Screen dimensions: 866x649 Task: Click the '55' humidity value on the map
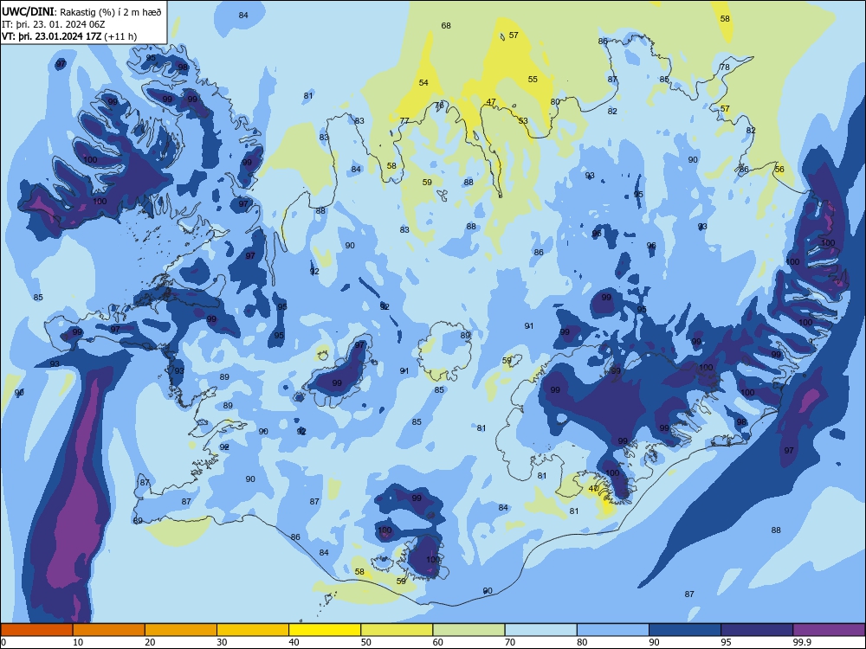(x=533, y=80)
